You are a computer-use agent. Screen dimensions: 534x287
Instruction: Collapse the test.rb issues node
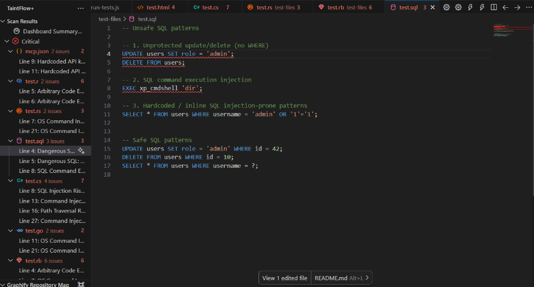point(10,260)
